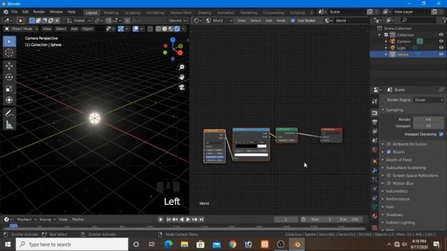Open the viewport Object menu button
Screen dimensions: 447x251
(x=87, y=29)
